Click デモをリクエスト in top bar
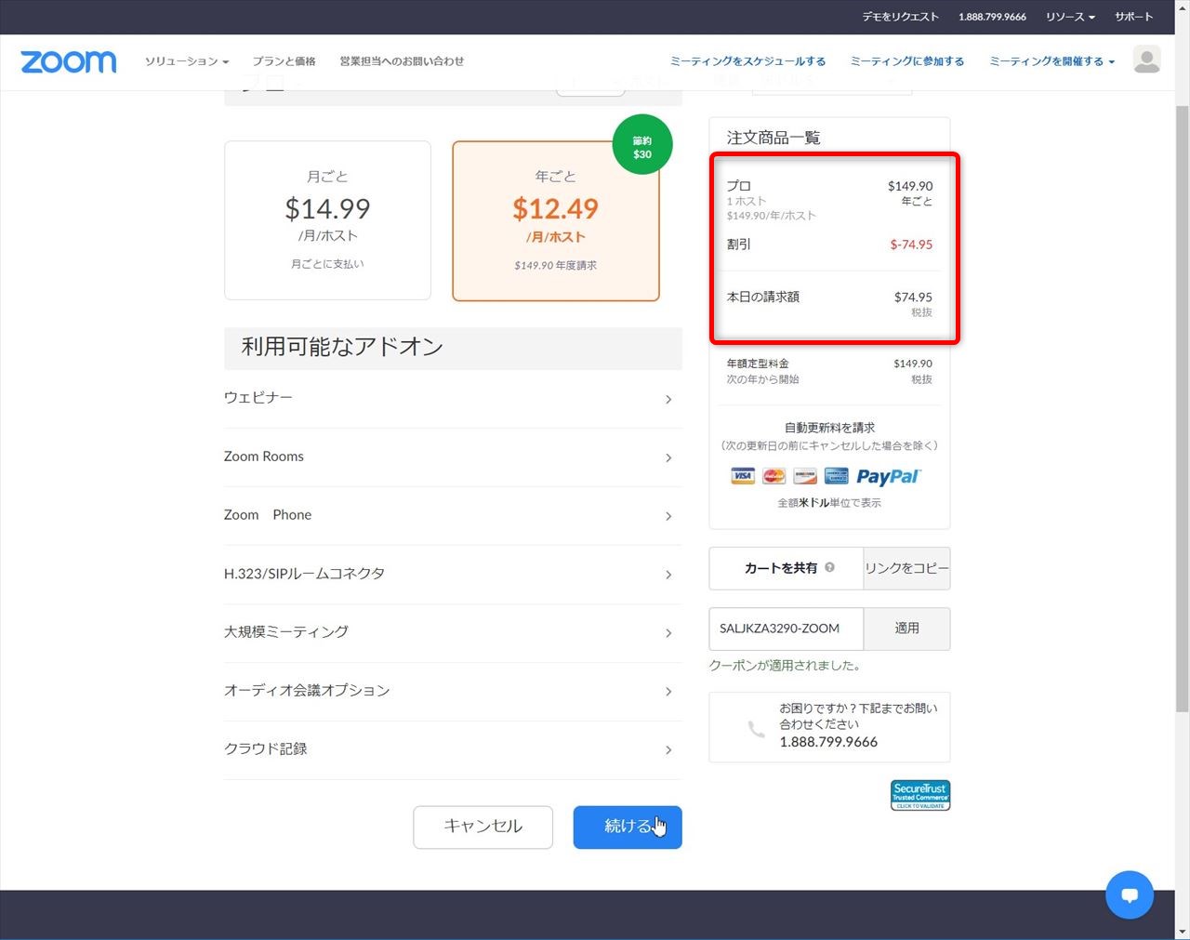Image resolution: width=1190 pixels, height=940 pixels. coord(900,17)
